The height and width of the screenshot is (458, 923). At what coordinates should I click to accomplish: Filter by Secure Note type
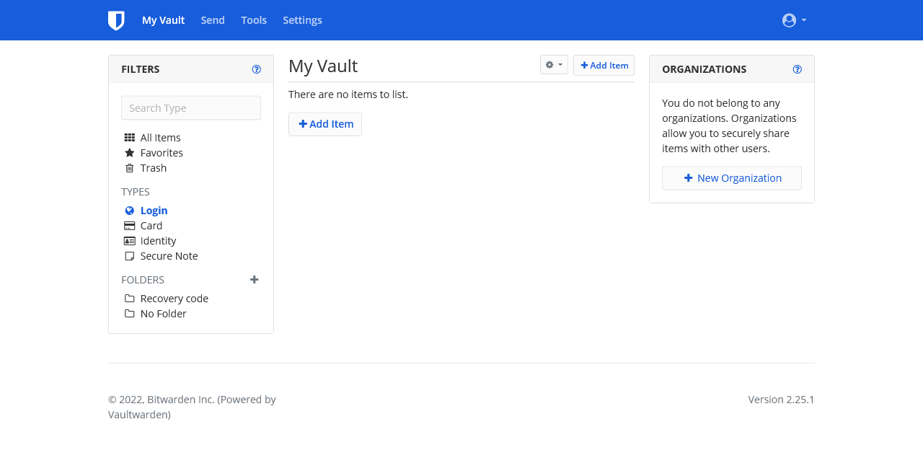click(169, 256)
